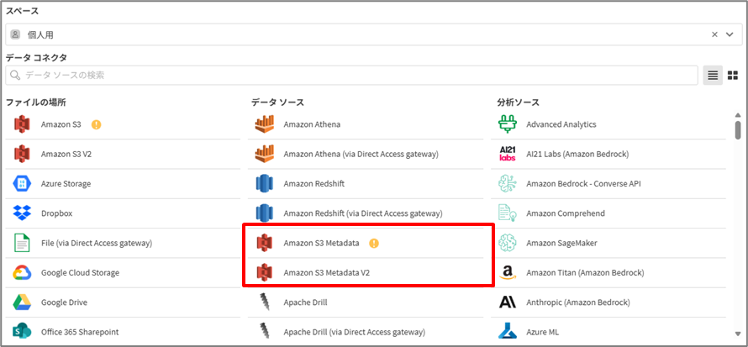The image size is (748, 347).
Task: Open Advanced Analytics connector
Action: click(x=561, y=124)
